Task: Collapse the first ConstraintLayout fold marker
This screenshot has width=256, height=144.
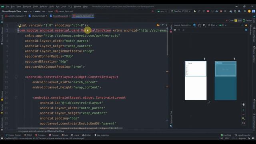Action: click(x=16, y=77)
